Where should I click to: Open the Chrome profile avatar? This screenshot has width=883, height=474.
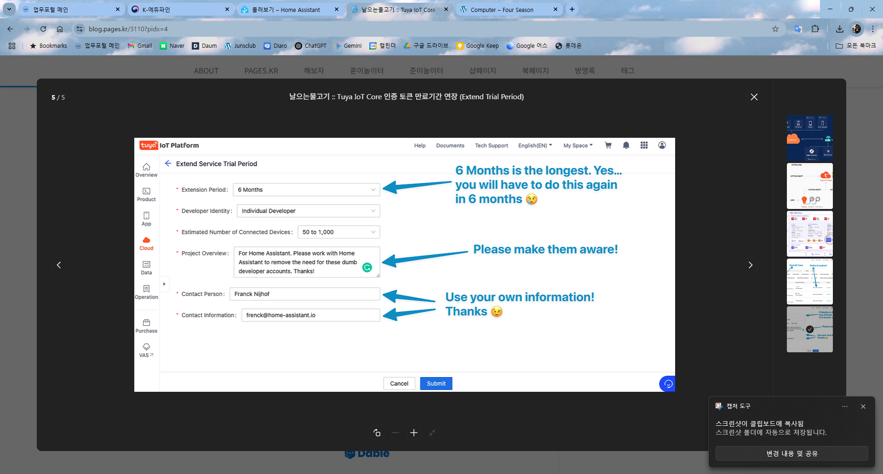pyautogui.click(x=856, y=29)
